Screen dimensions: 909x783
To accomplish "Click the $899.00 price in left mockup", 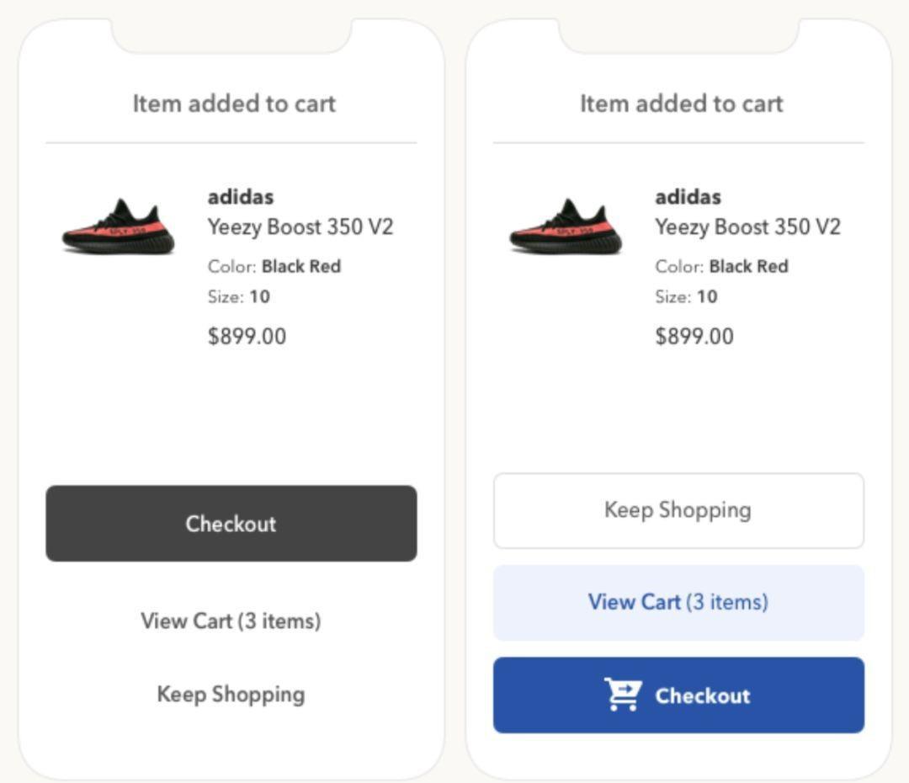I will click(x=247, y=337).
